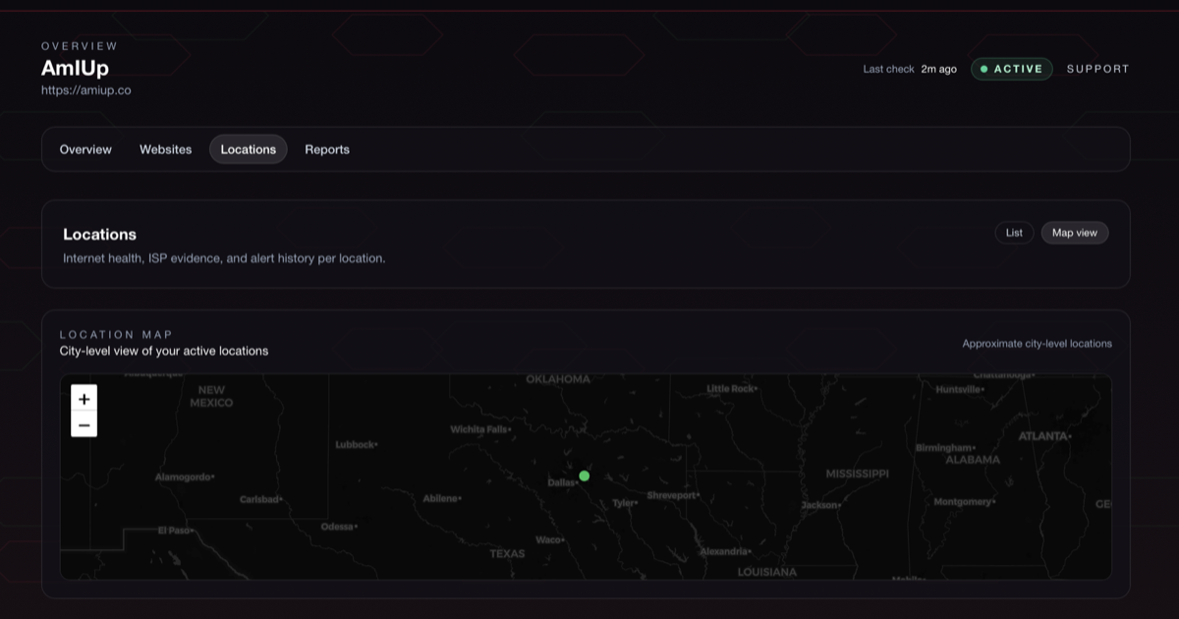Click the LOCATION MAP panel header
1179x619 pixels.
pyautogui.click(x=117, y=334)
